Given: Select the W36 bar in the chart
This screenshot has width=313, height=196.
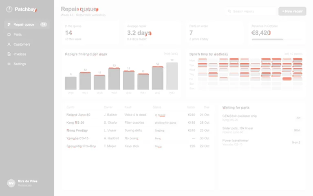Looking at the screenshot, I should tap(71, 83).
